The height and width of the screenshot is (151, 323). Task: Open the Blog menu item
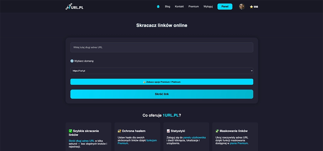[x=167, y=7]
